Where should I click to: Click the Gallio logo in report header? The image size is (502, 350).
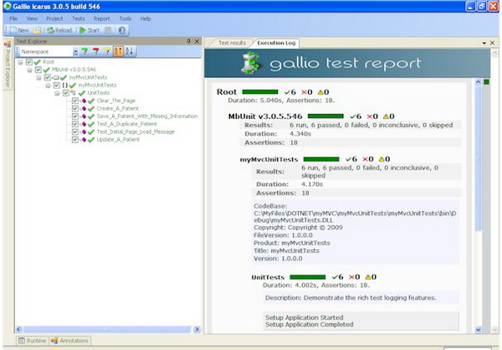252,63
